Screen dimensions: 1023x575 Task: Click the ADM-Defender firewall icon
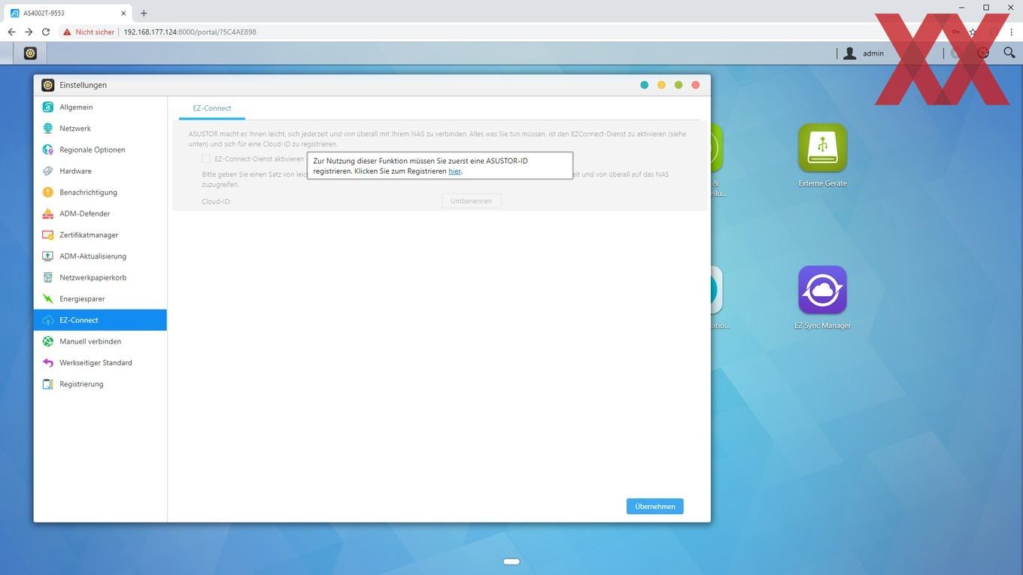pyautogui.click(x=48, y=213)
